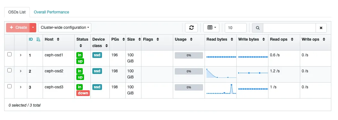Viewport: 338px width, 120px height.
Task: Click the up badge in ceph-osd1 row
Action: (80, 61)
